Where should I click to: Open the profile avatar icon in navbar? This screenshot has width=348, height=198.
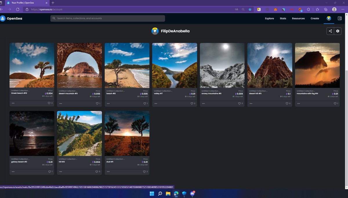click(x=329, y=18)
